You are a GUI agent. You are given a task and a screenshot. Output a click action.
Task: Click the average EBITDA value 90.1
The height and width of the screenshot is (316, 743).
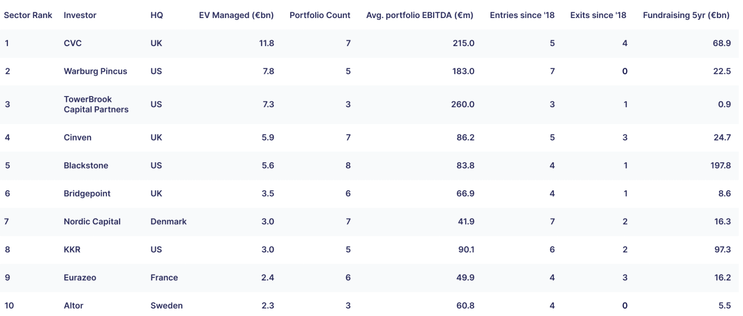point(466,250)
